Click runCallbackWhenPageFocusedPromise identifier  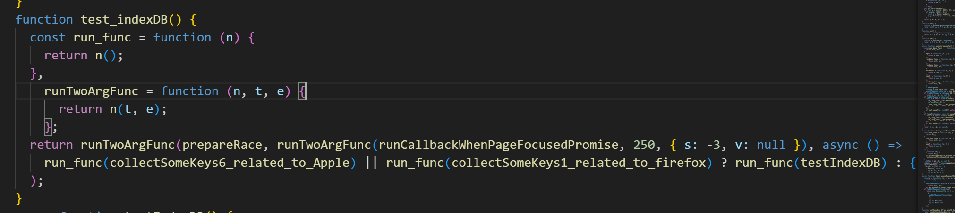pyautogui.click(x=498, y=145)
